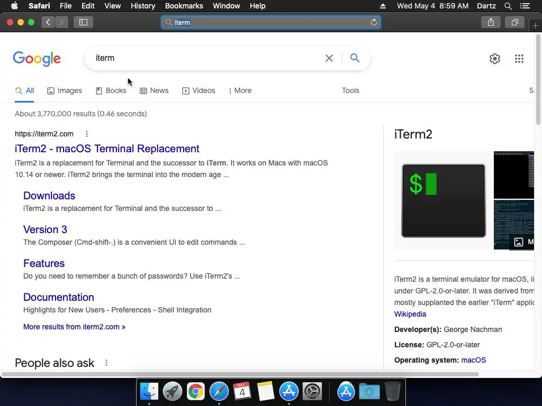Viewport: 542px width, 406px height.
Task: Switch to the Books tab
Action: tap(111, 90)
